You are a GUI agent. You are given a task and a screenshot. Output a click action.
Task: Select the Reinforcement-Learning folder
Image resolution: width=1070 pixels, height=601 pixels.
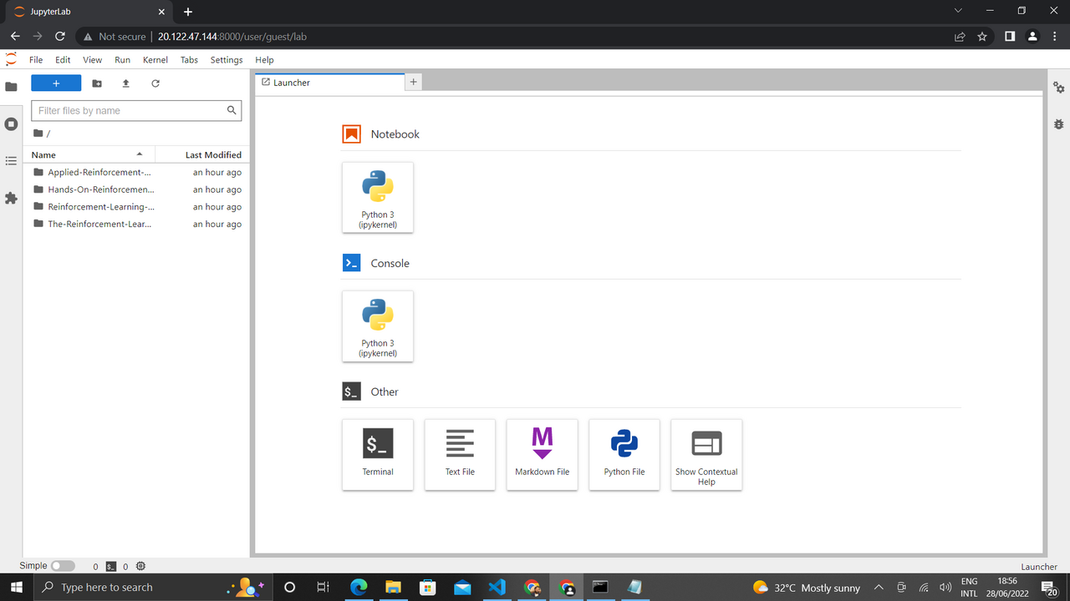136,207
